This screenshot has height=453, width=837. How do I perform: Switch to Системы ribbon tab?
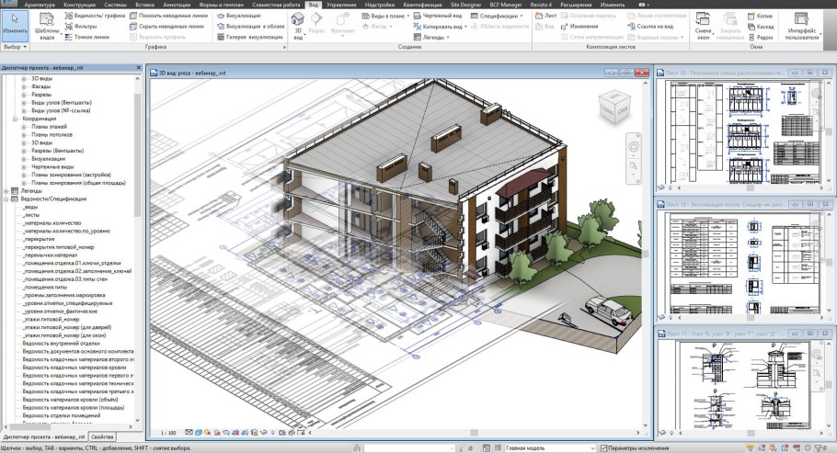[x=115, y=5]
